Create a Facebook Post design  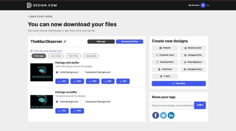click(x=165, y=62)
